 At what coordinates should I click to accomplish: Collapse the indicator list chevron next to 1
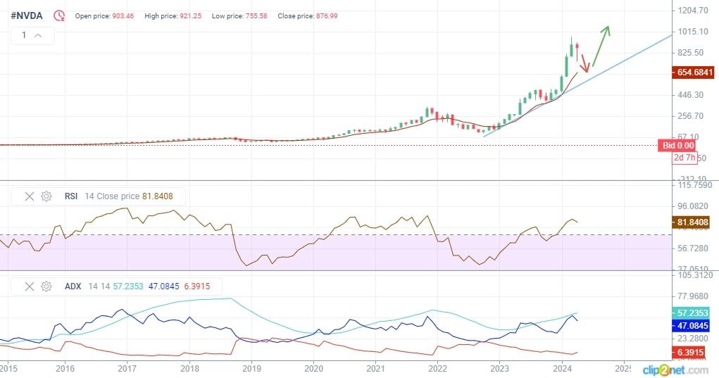[38, 35]
